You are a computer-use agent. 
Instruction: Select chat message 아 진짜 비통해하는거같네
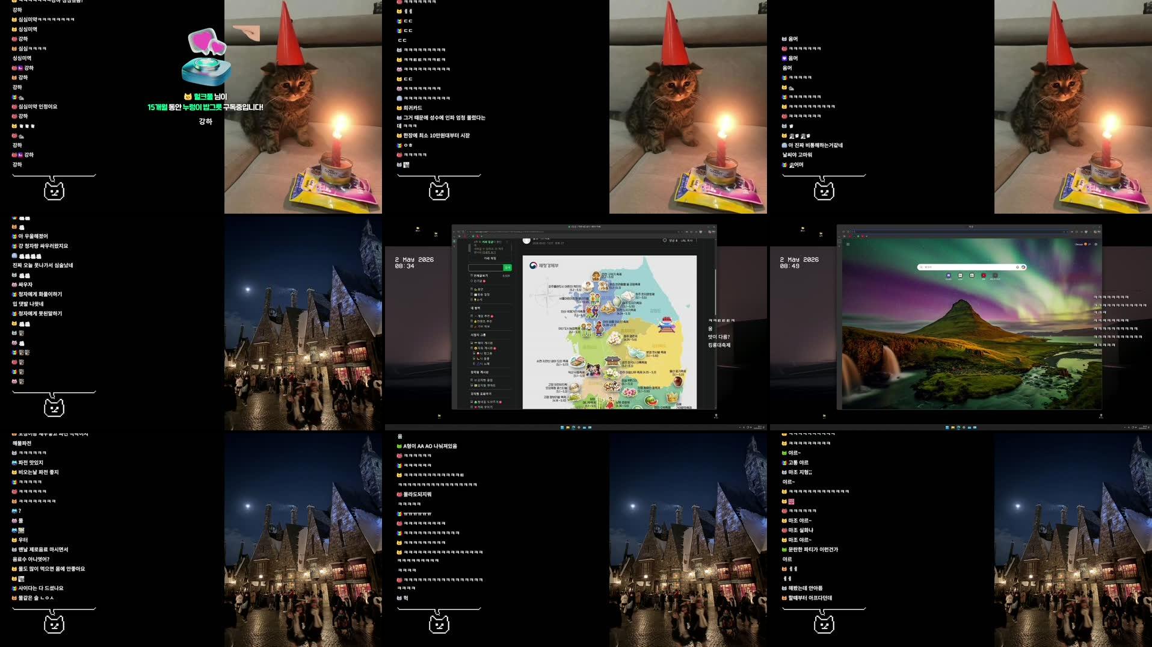[x=815, y=145]
